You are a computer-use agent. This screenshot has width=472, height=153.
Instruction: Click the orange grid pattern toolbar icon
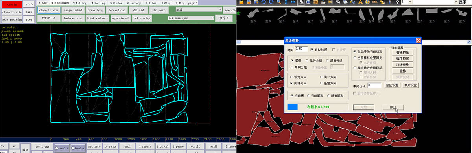coord(315,2)
